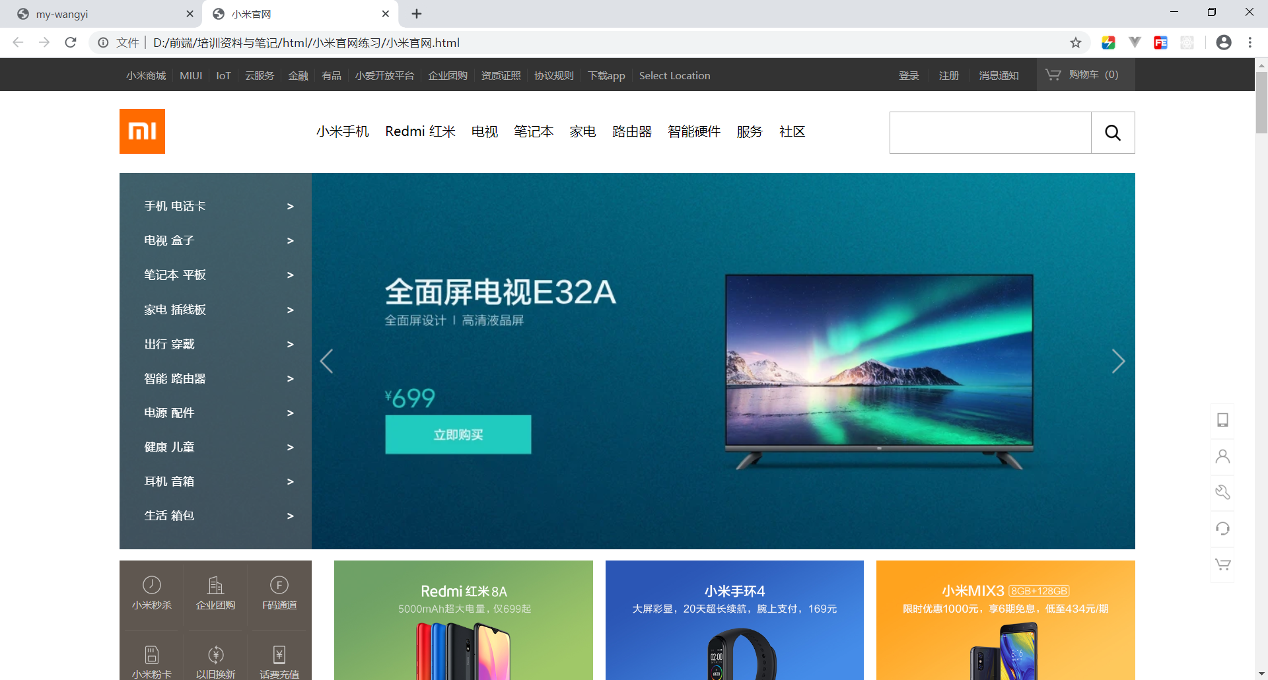Switch to the my-wangyi tab
The width and height of the screenshot is (1268, 680).
point(100,14)
